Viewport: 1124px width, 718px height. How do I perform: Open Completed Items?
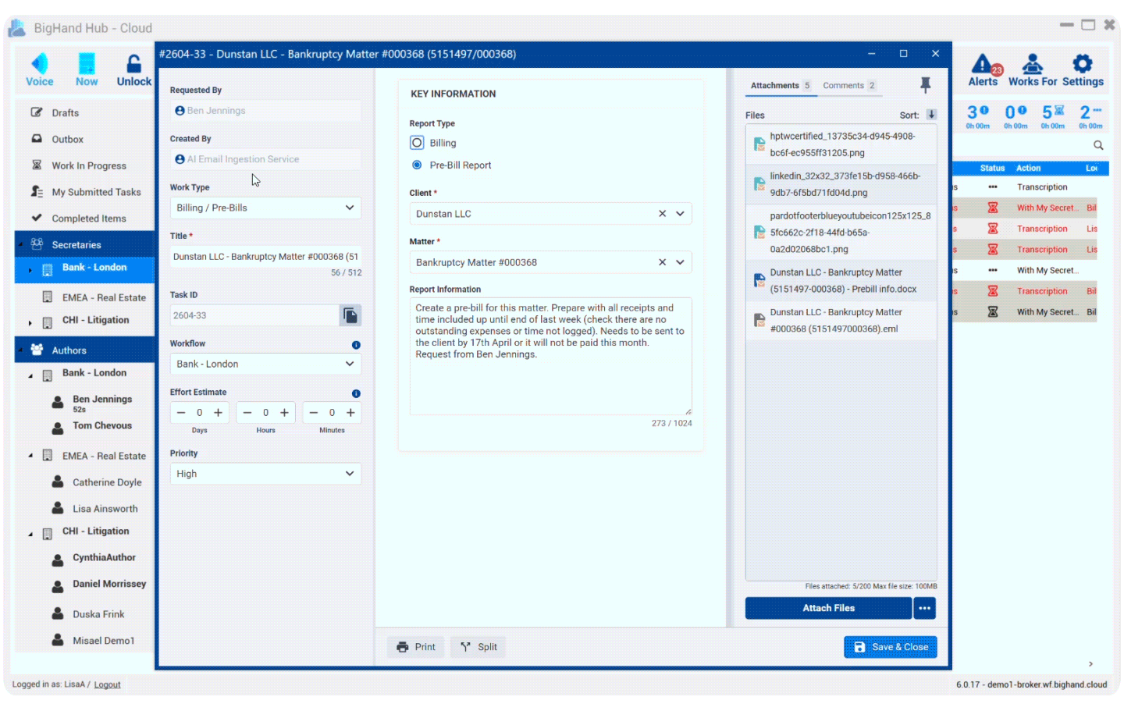tap(88, 219)
